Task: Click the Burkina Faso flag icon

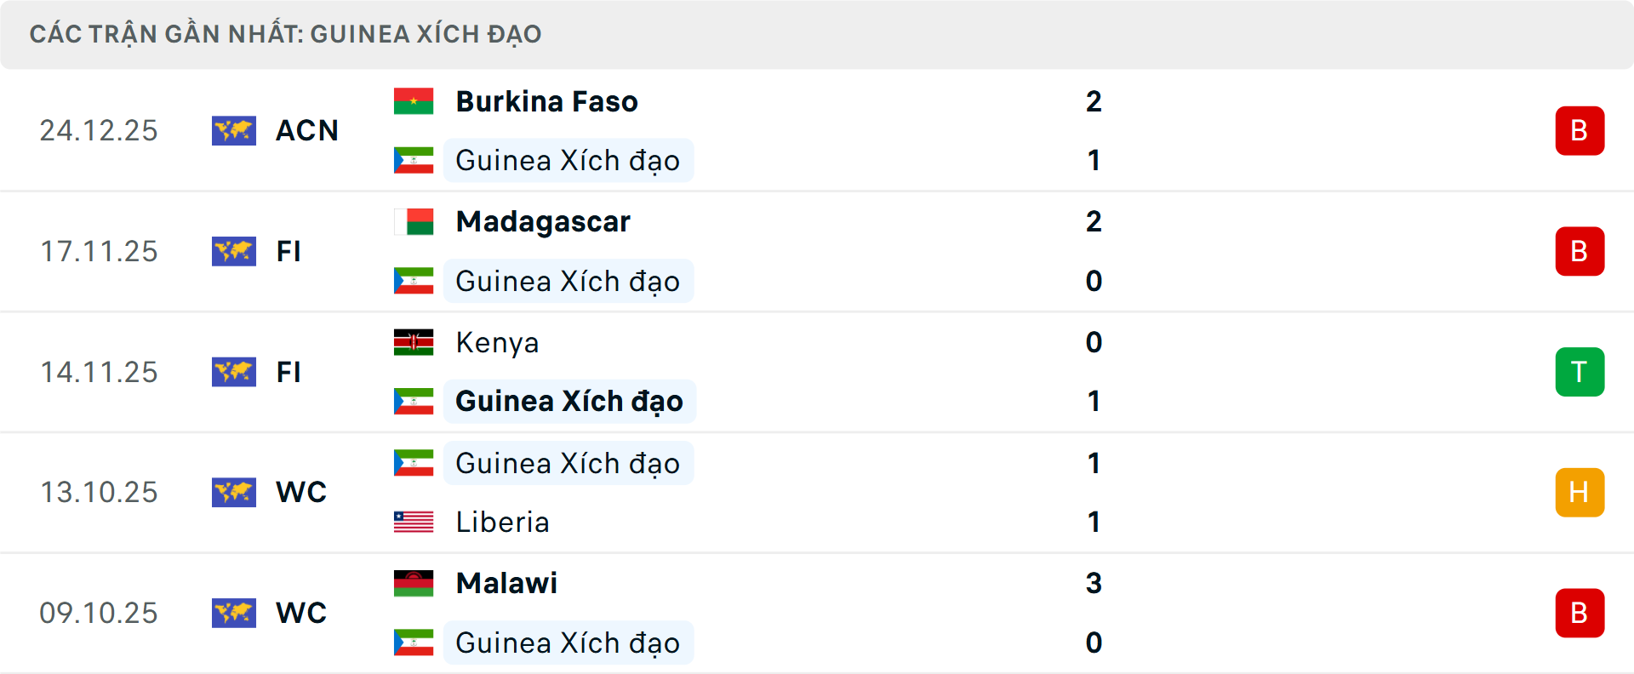Action: click(414, 101)
